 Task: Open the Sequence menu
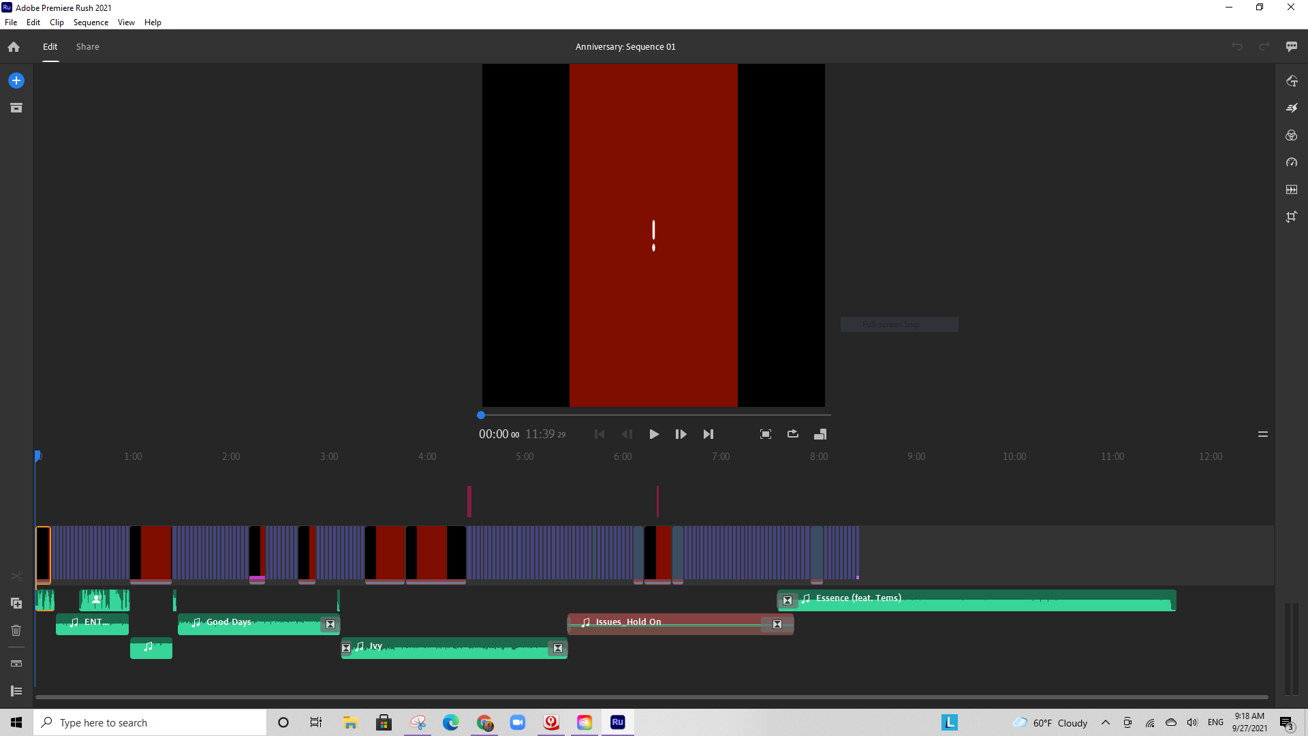point(90,22)
